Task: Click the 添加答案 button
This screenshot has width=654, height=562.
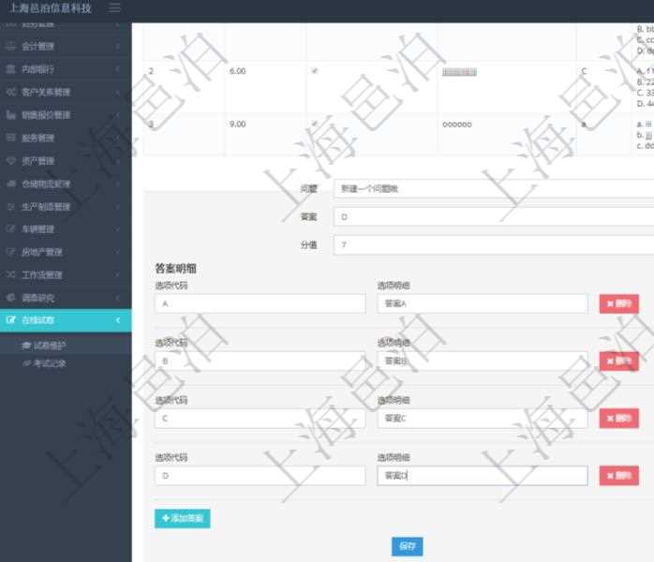Action: coord(183,518)
